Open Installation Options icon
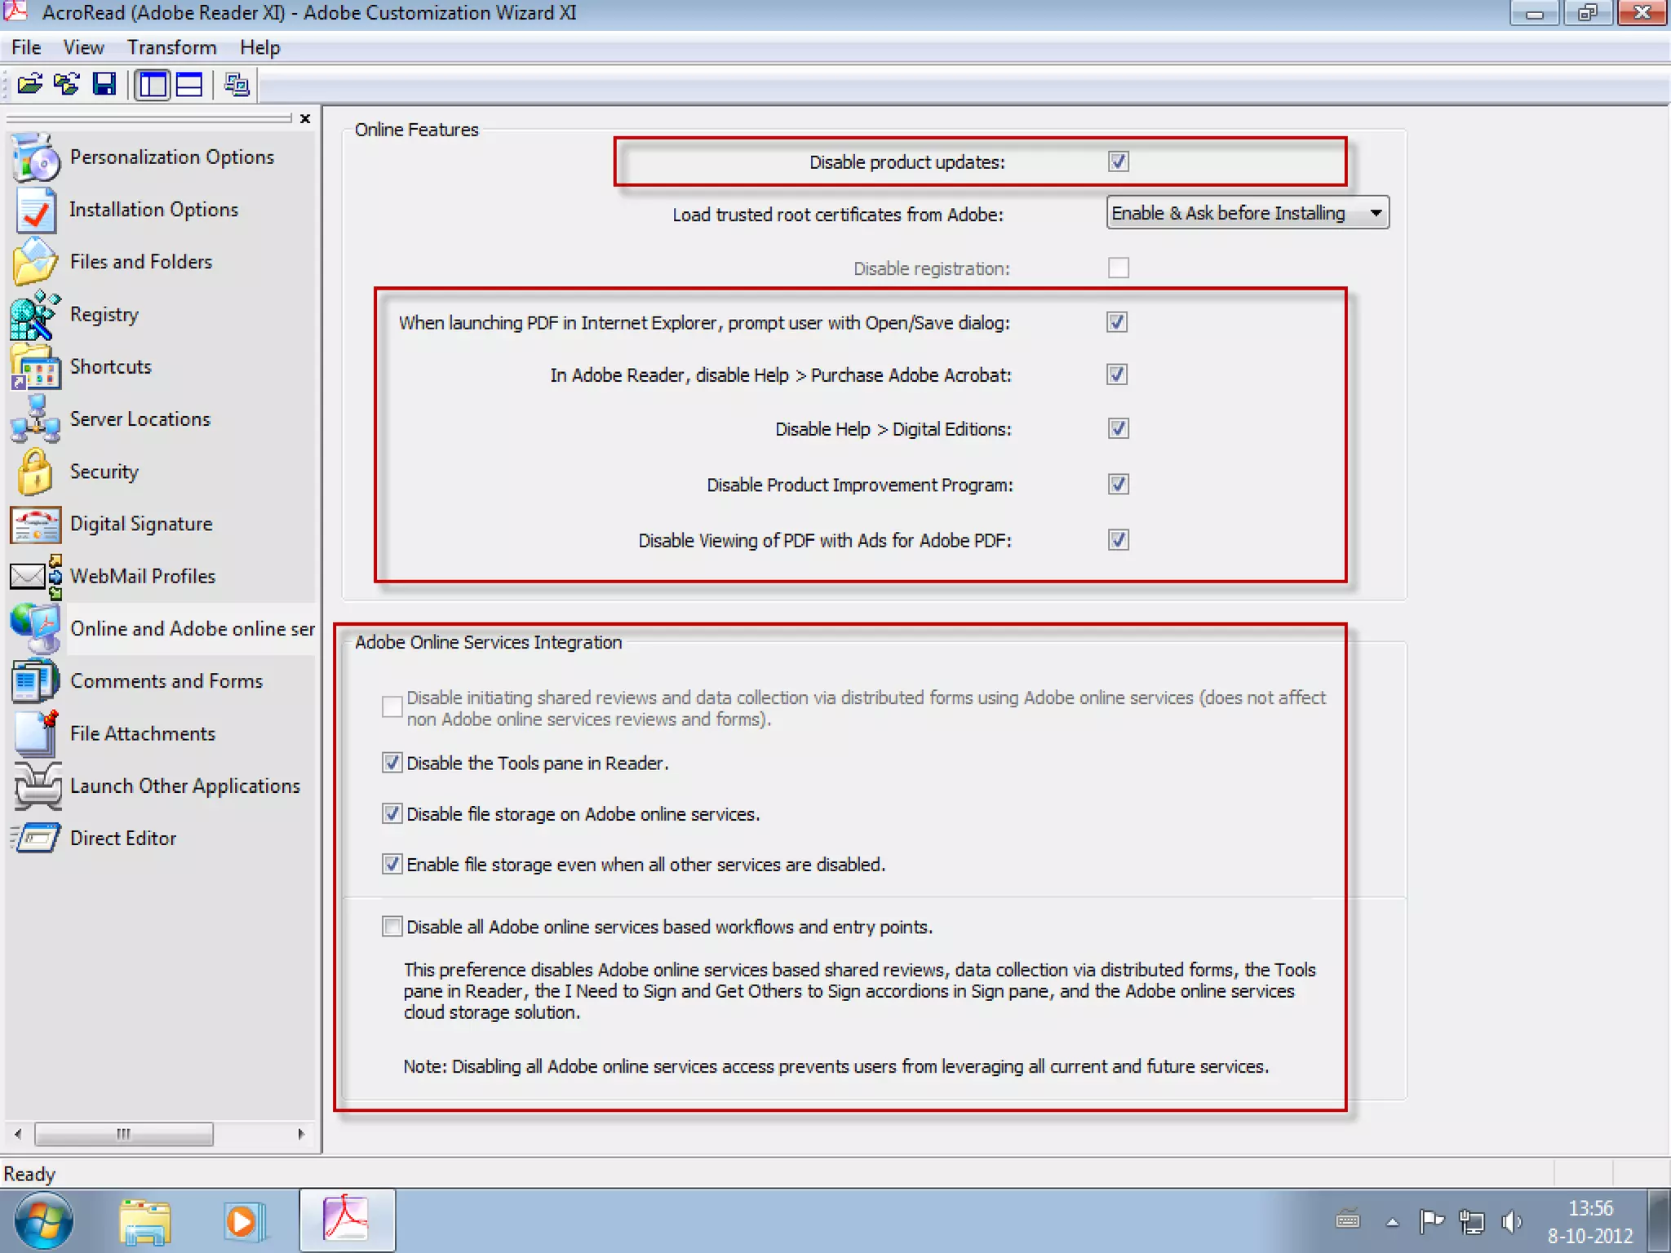 point(36,210)
